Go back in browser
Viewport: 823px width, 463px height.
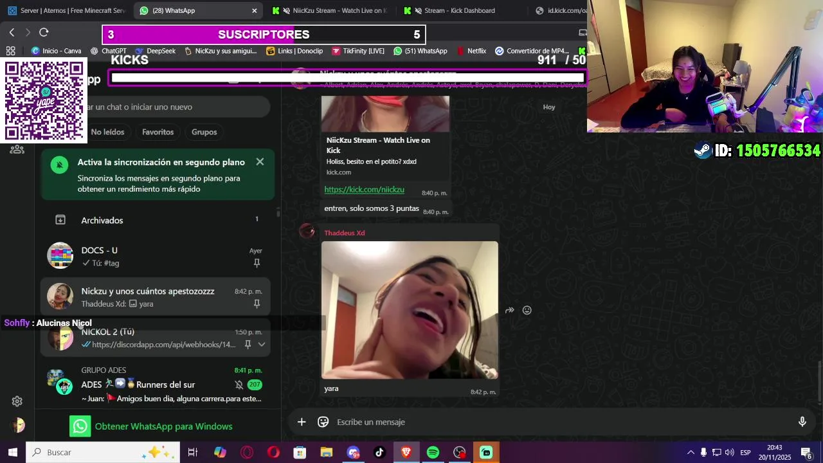[x=12, y=32]
